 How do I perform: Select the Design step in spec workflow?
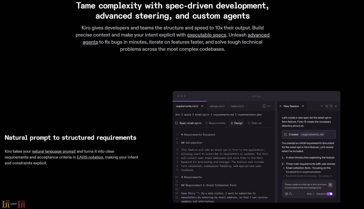237,123
